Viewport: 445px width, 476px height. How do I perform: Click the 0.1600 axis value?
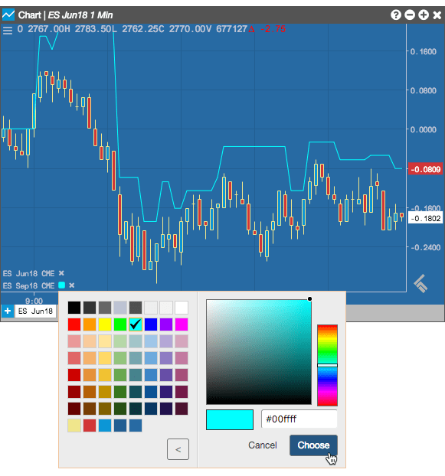[423, 51]
